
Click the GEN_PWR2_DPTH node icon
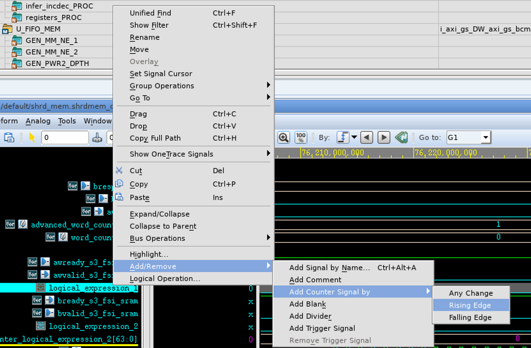[17, 63]
